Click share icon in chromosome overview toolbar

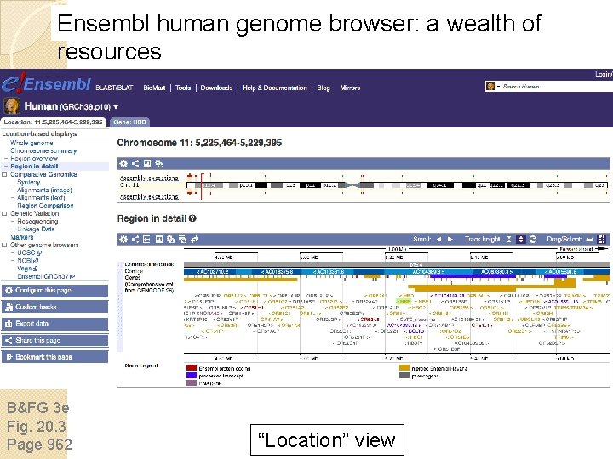point(135,163)
